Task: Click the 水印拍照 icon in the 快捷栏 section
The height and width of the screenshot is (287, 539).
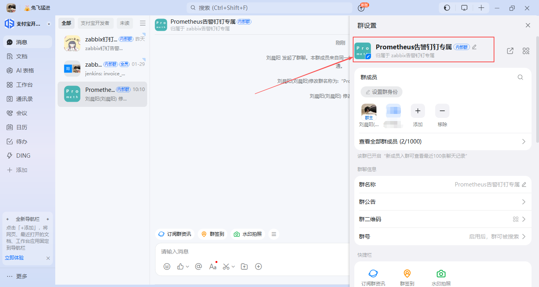Action: click(x=441, y=274)
